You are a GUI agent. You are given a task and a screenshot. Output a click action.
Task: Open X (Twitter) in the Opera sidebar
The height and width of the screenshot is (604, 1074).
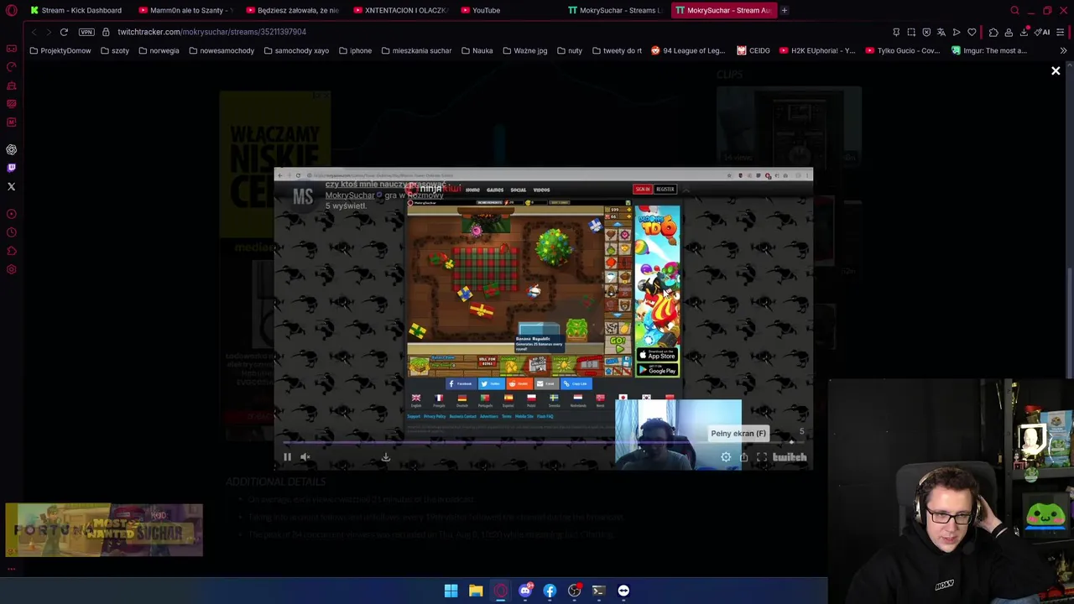coord(12,186)
